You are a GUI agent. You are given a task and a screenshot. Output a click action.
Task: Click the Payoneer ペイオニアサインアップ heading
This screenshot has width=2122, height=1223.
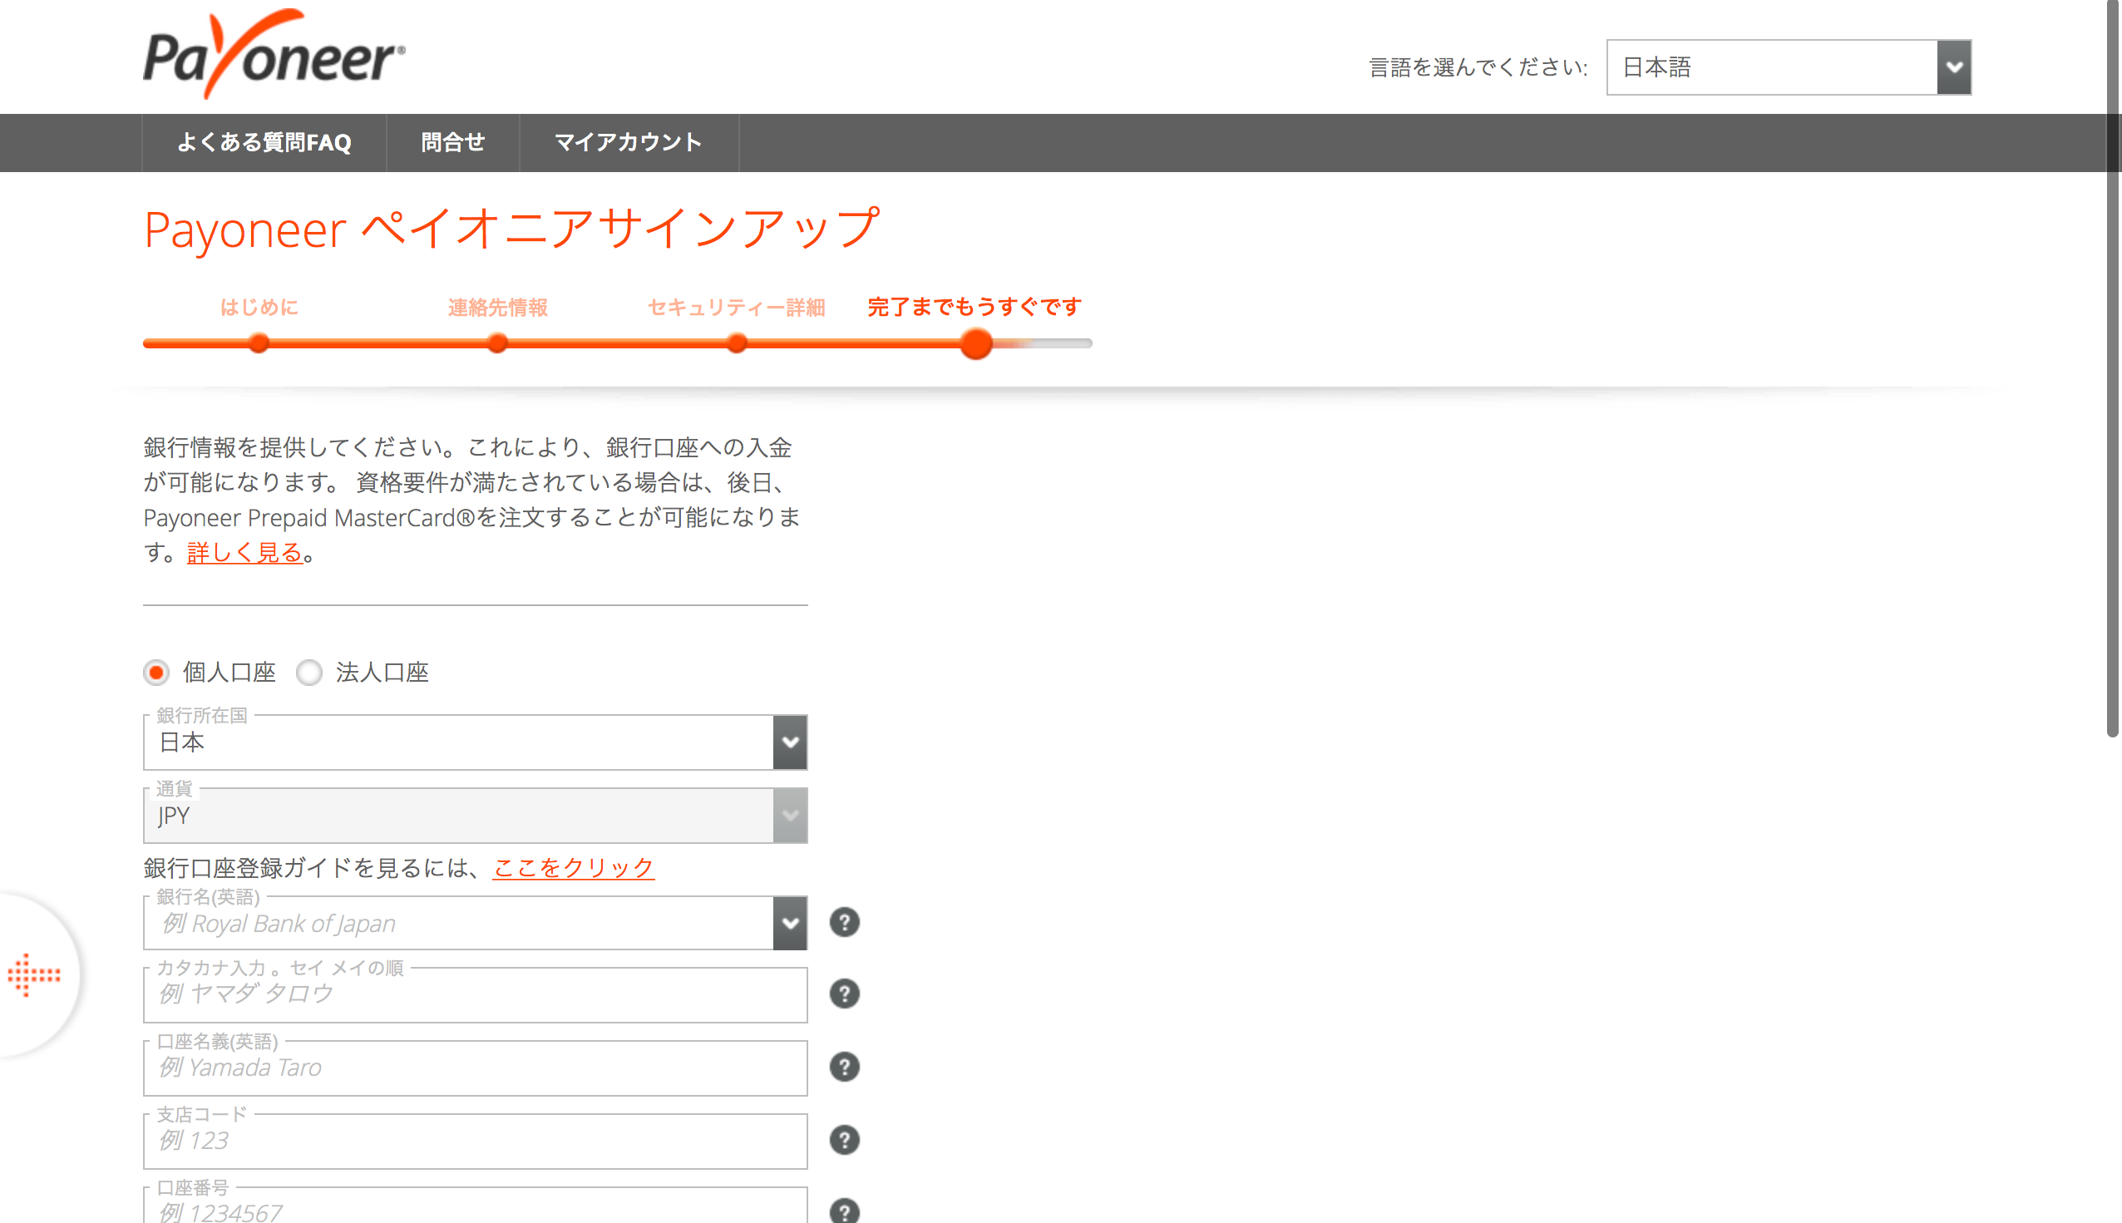(511, 229)
